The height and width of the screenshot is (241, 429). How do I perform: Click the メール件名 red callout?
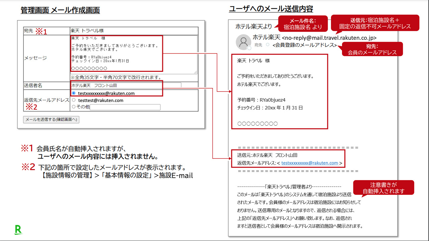click(303, 24)
